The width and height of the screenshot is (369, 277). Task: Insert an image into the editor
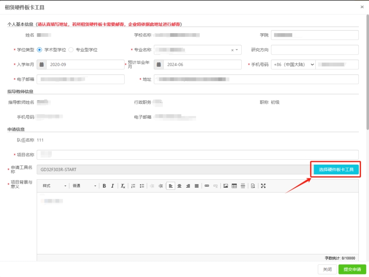coord(226,186)
